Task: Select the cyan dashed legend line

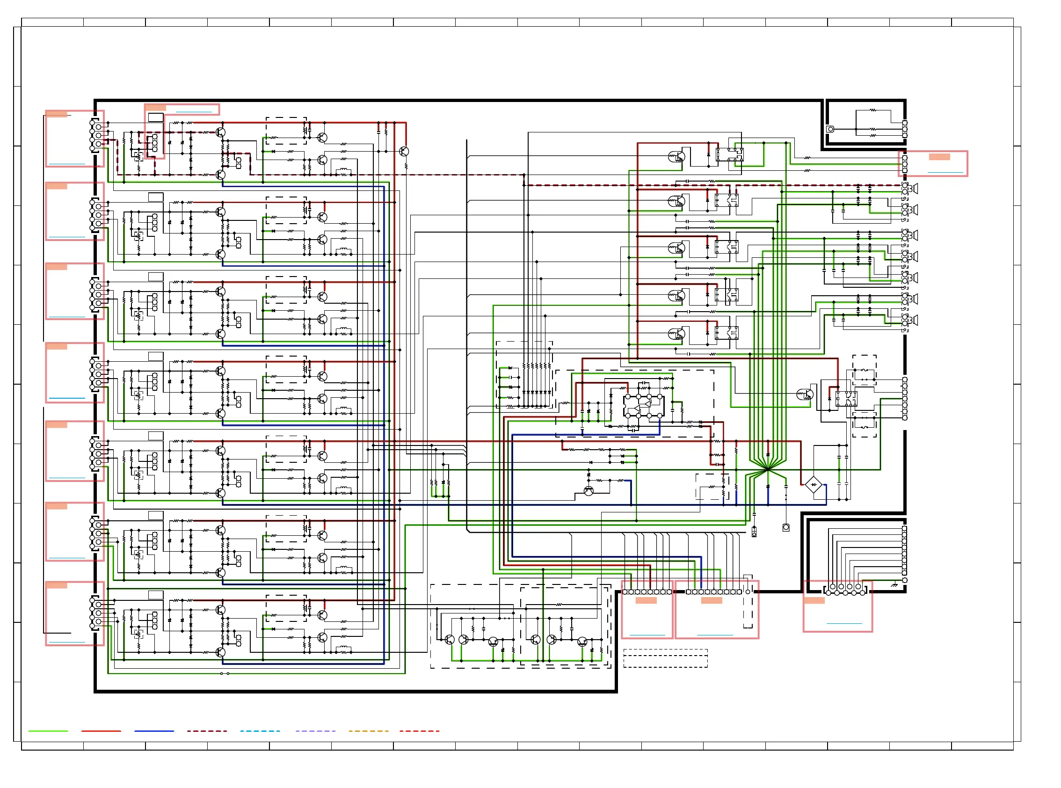Action: click(260, 731)
